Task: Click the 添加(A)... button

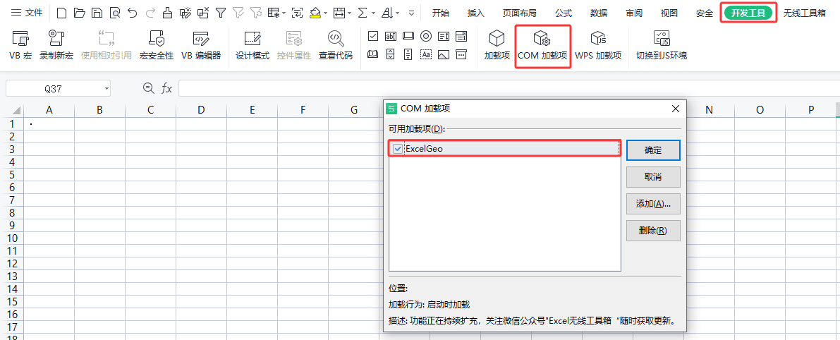Action: tap(653, 203)
